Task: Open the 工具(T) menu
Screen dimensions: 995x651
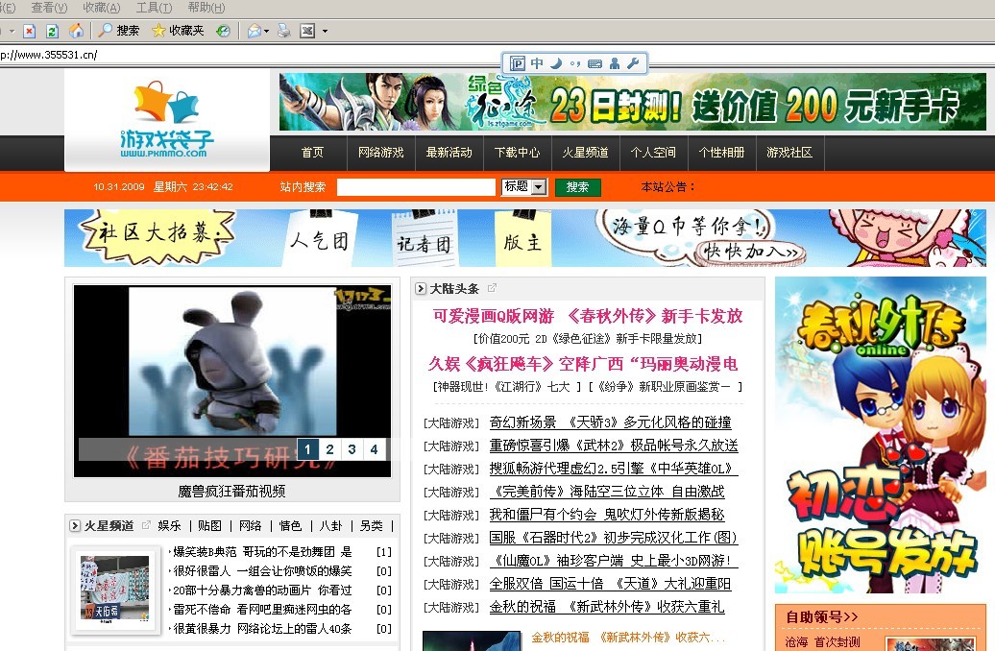Action: (154, 8)
